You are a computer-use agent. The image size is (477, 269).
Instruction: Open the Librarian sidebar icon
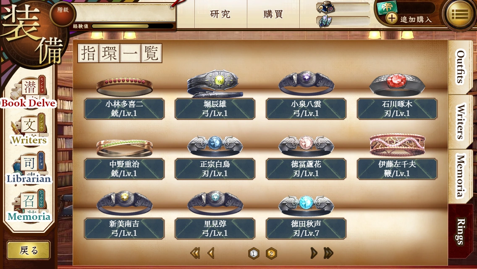click(29, 169)
